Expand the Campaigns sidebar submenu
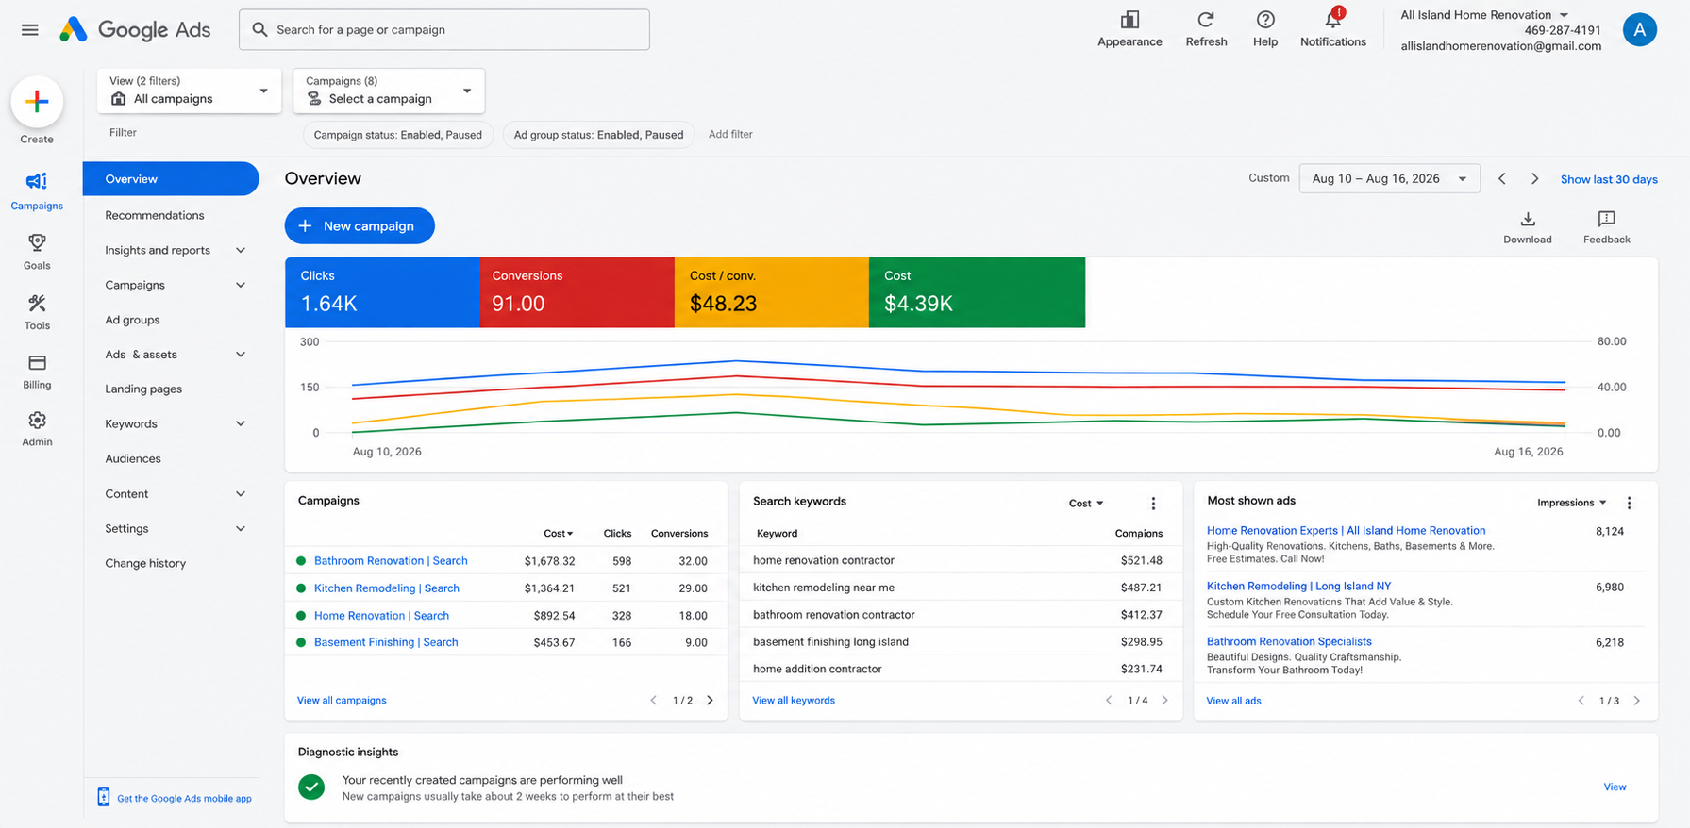Image resolution: width=1690 pixels, height=828 pixels. [x=241, y=285]
